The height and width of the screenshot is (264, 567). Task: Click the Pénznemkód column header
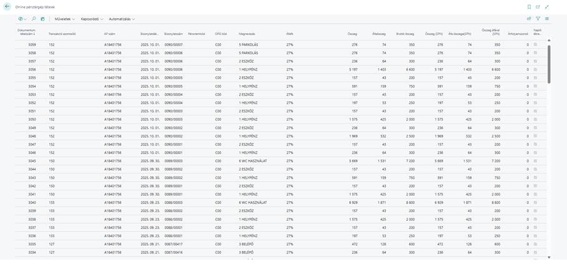(x=197, y=34)
